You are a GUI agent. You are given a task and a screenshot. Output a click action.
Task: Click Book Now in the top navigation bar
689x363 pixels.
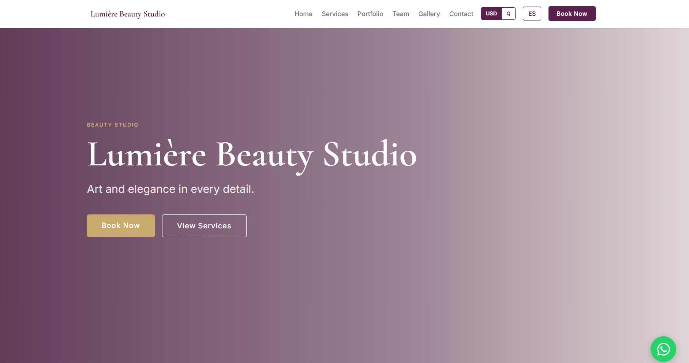572,14
